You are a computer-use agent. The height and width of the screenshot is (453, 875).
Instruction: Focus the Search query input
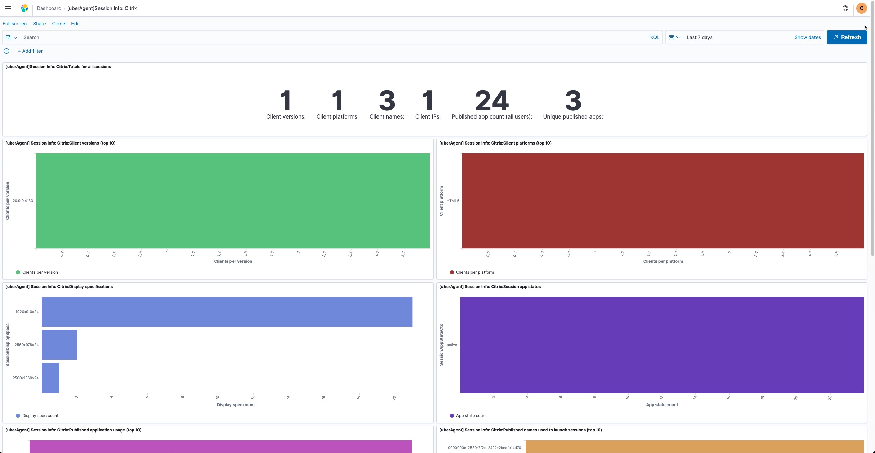[x=335, y=37]
